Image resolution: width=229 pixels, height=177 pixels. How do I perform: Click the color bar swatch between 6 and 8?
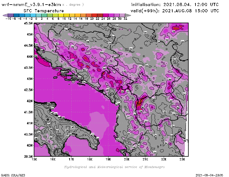pos(55,15)
